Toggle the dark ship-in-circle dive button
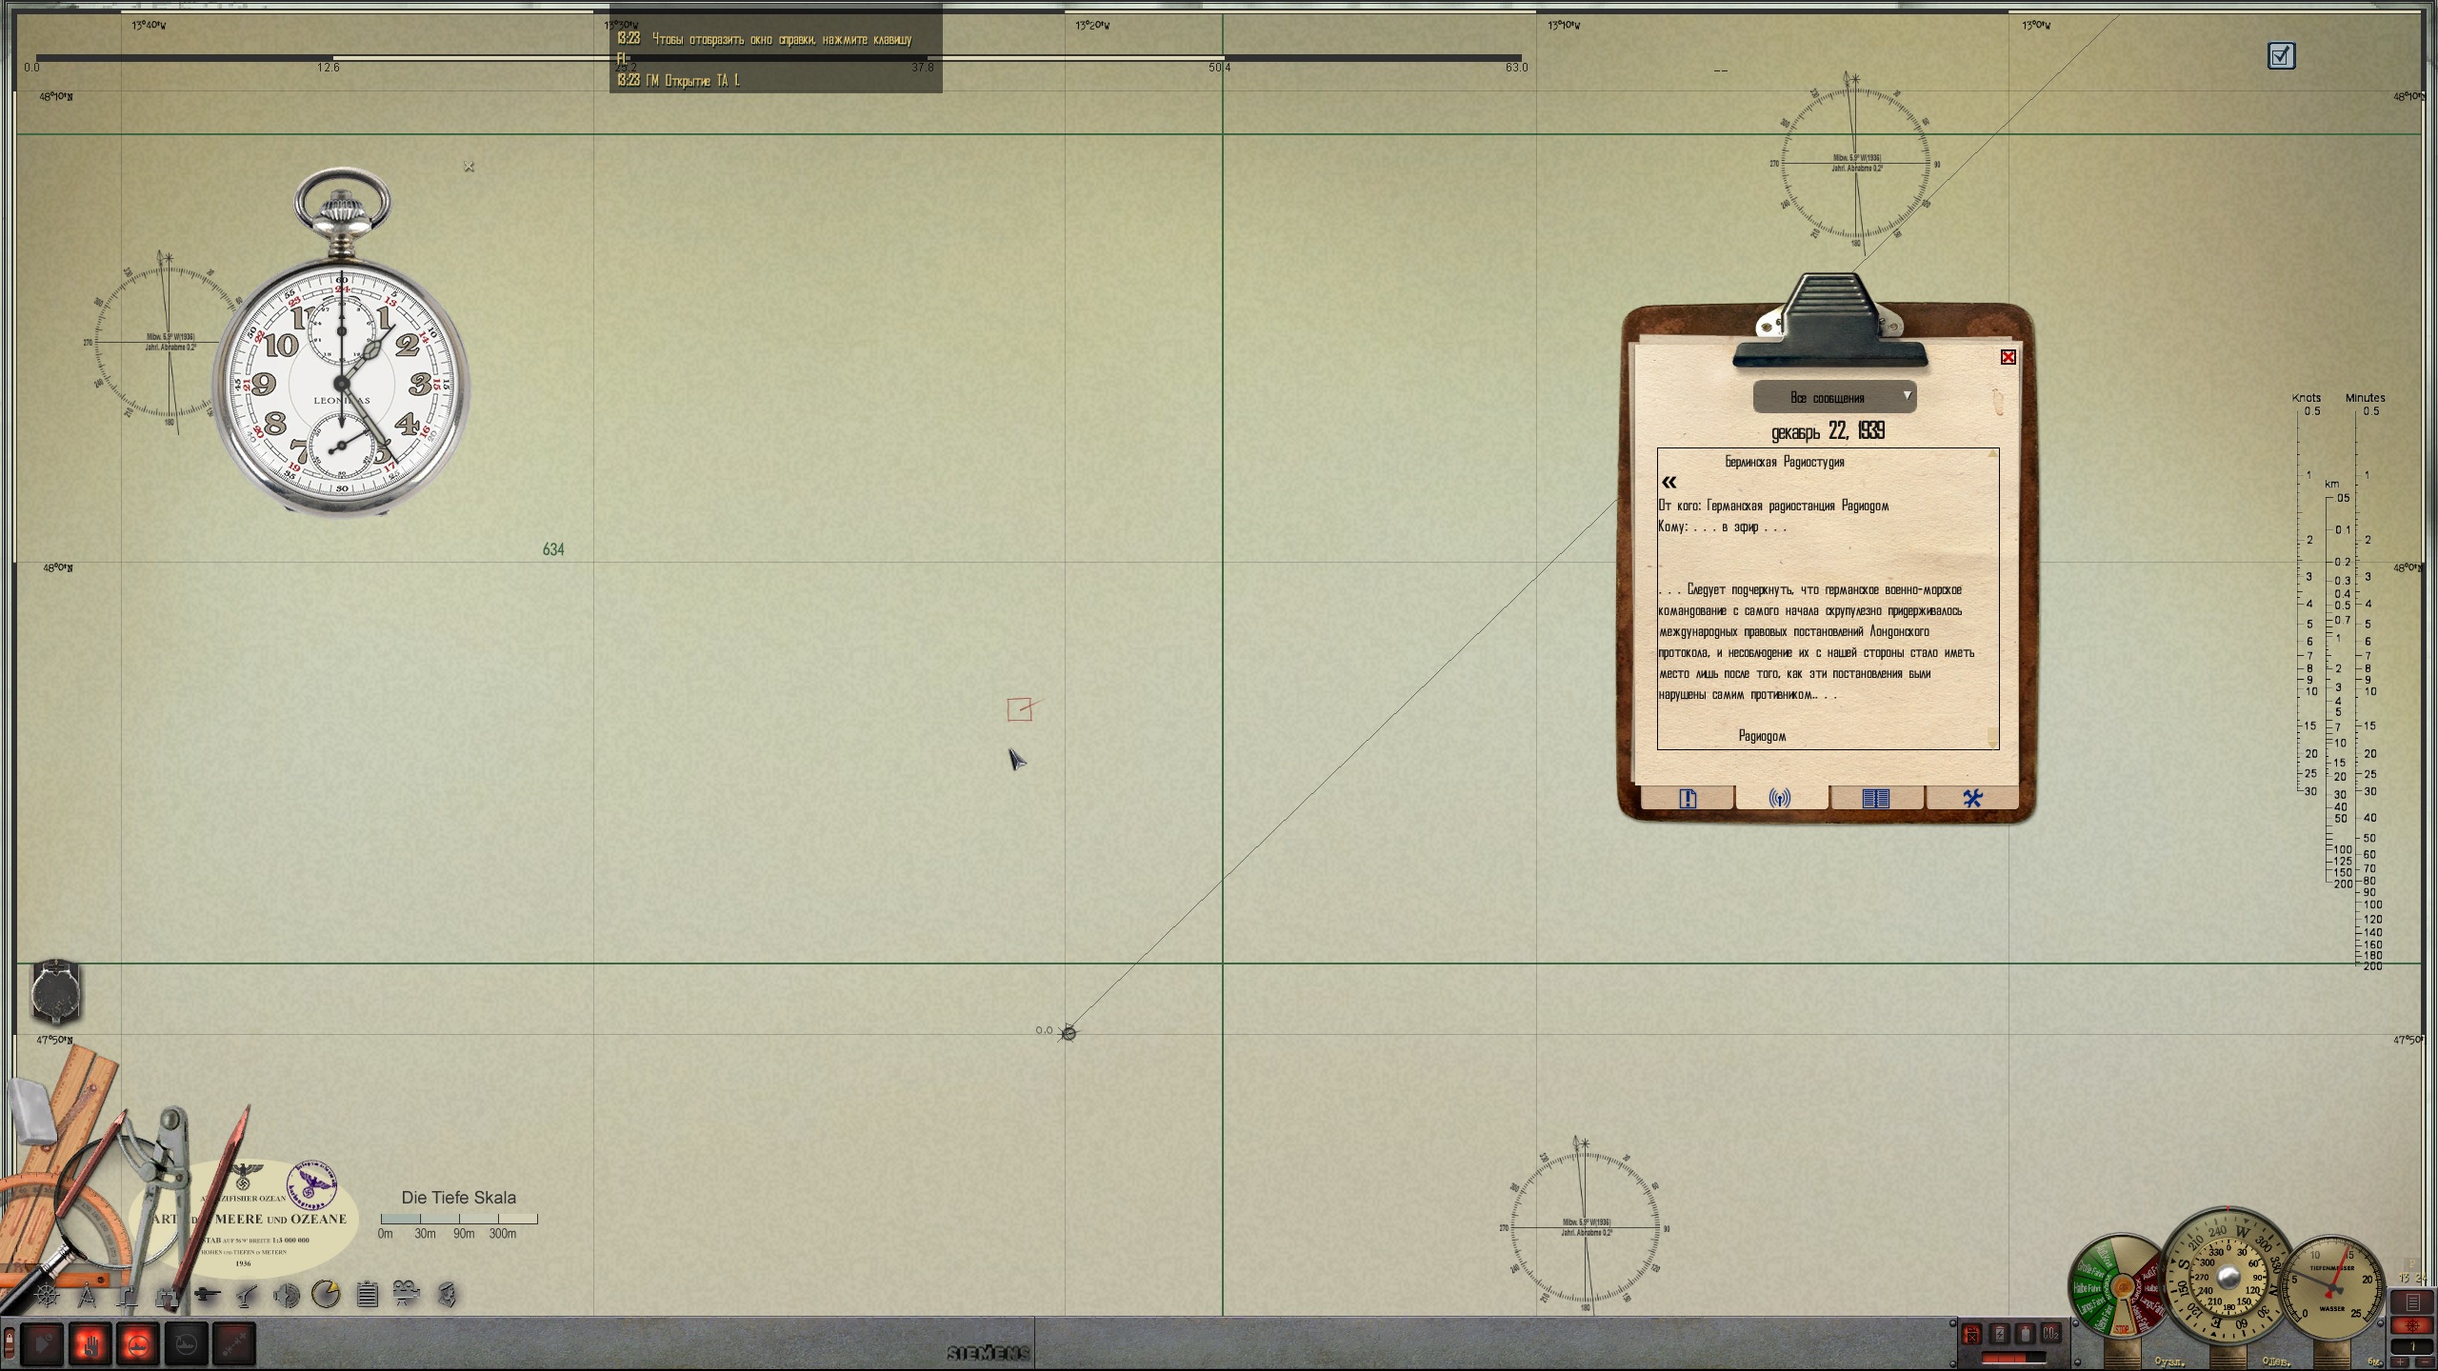The image size is (2438, 1371). [187, 1343]
